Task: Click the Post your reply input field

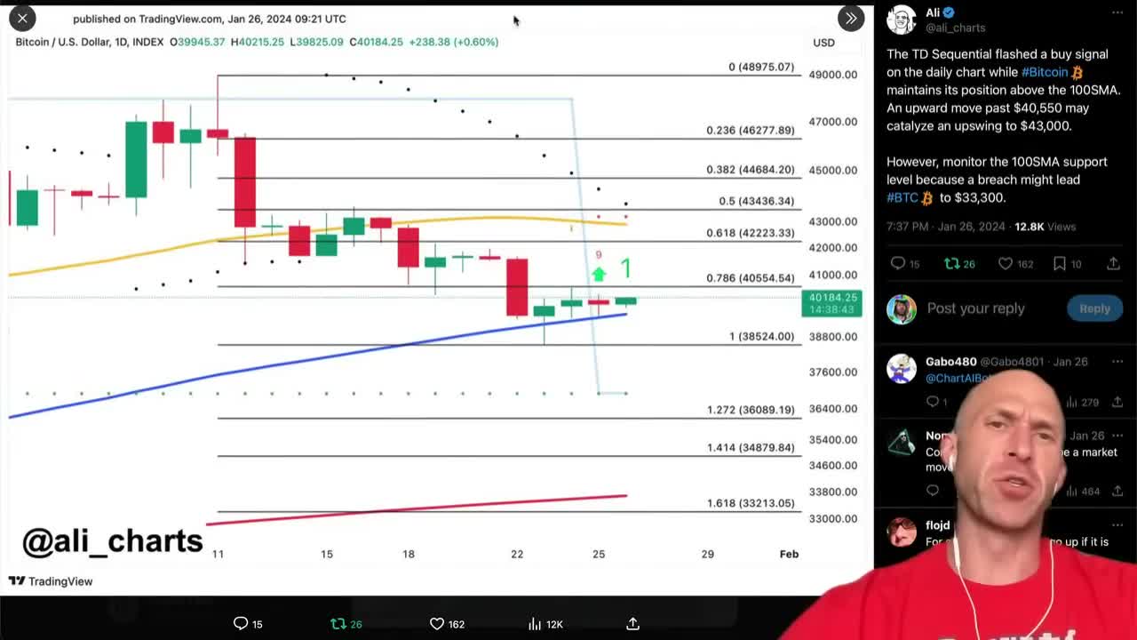Action: 975,308
